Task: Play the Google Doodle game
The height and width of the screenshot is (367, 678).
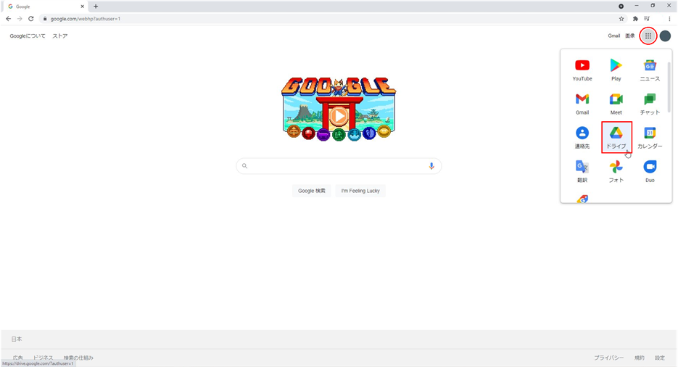Action: (338, 116)
